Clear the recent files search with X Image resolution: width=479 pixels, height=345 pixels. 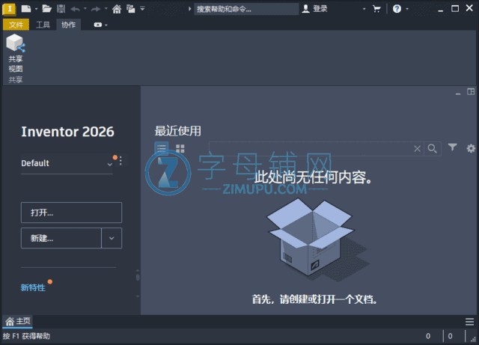[417, 149]
